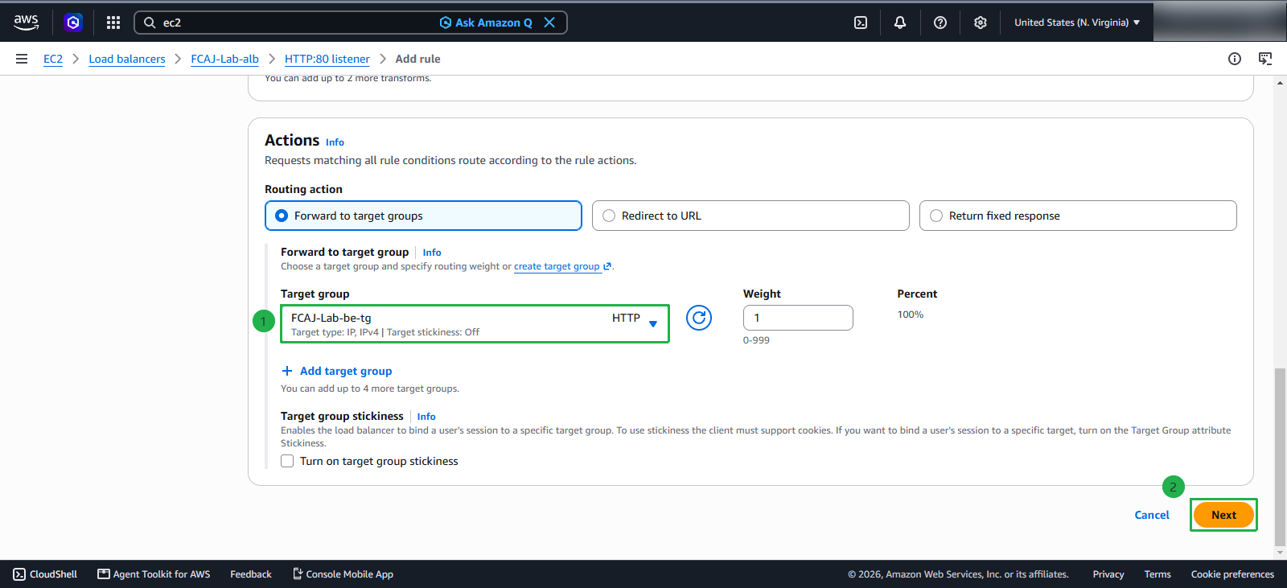Launch CloudShell from top bar icon

[x=861, y=23]
